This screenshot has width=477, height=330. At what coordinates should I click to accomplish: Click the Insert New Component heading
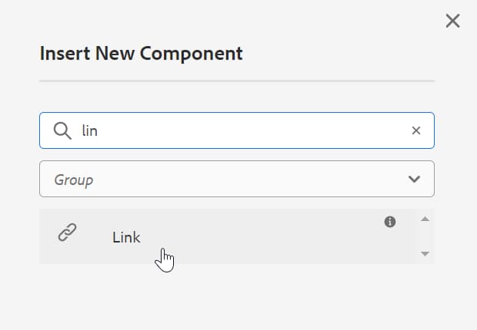click(x=141, y=54)
